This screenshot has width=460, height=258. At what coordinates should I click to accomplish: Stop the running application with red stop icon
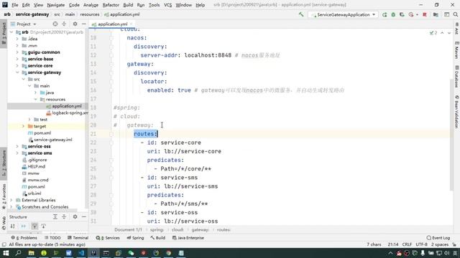pos(425,14)
